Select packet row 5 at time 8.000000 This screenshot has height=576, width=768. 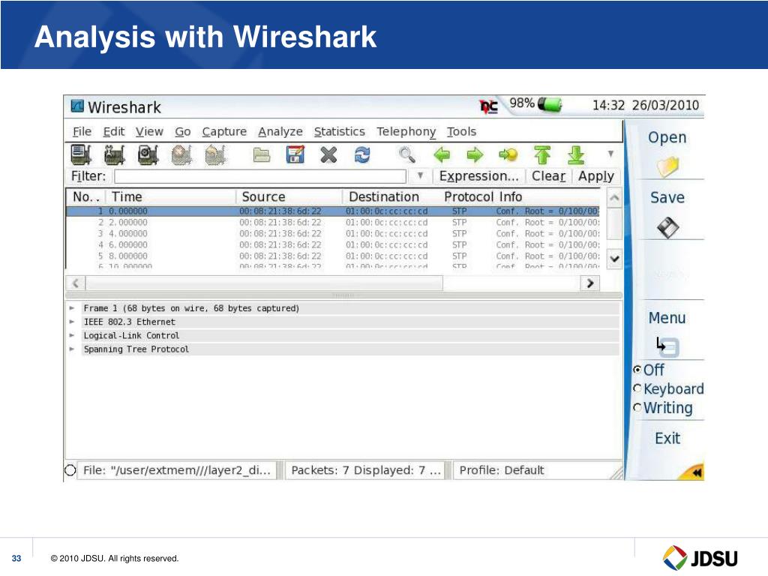[332, 256]
